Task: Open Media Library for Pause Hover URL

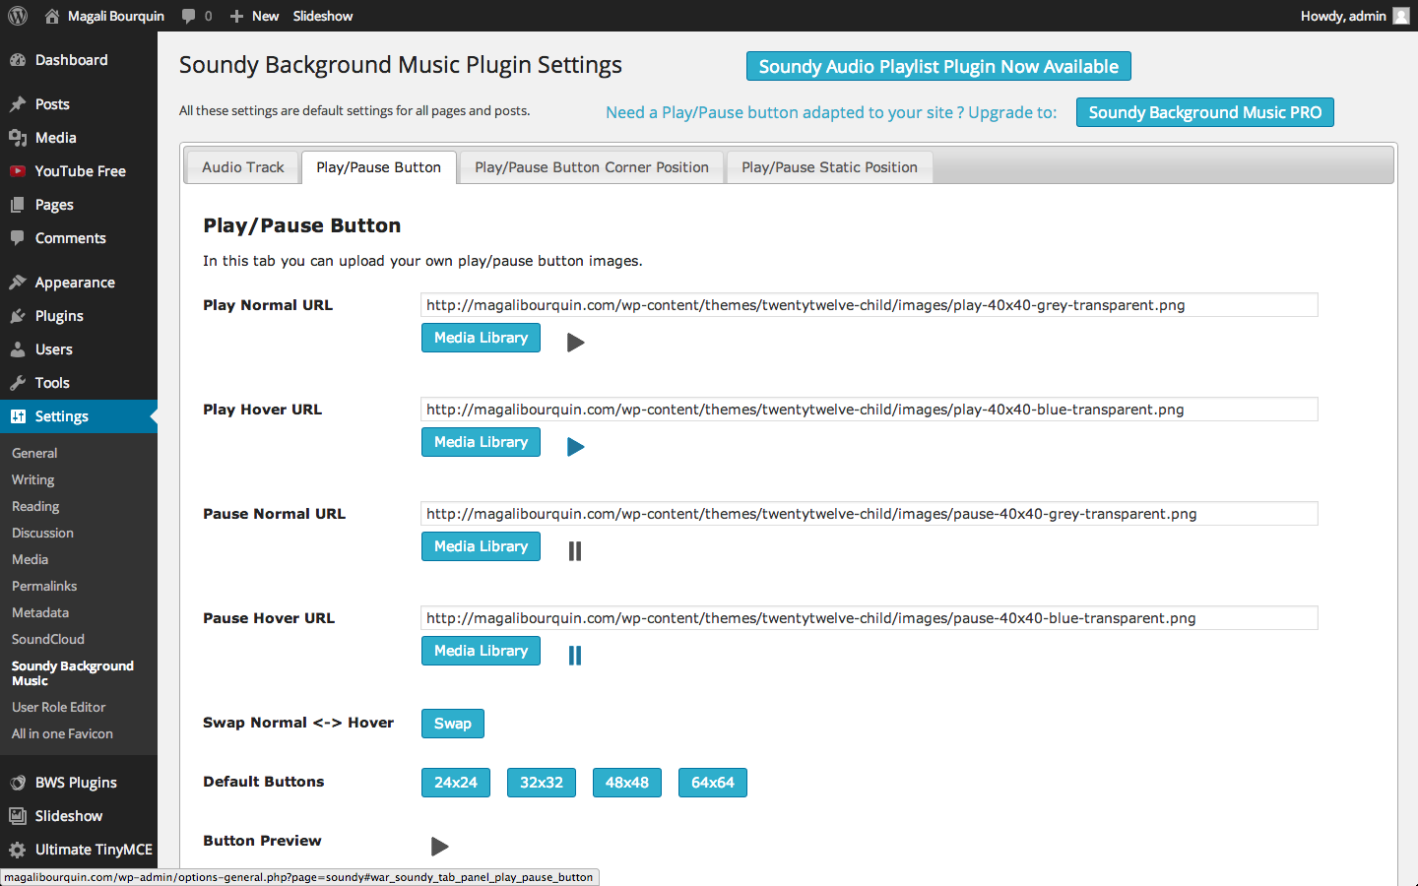Action: pyautogui.click(x=481, y=651)
